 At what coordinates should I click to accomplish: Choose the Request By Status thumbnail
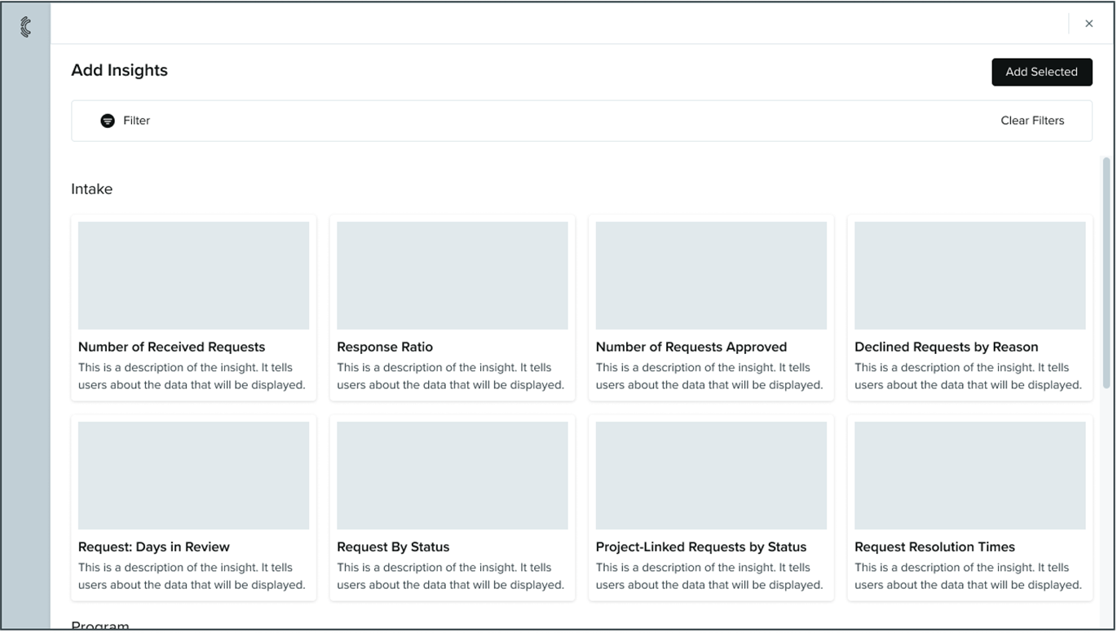[452, 476]
